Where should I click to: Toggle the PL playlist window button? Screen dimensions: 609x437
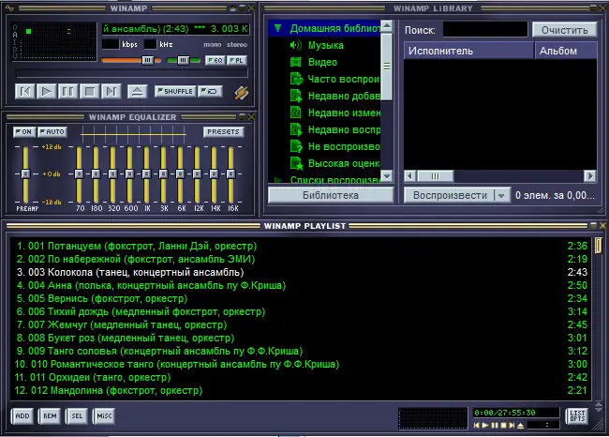tap(236, 60)
